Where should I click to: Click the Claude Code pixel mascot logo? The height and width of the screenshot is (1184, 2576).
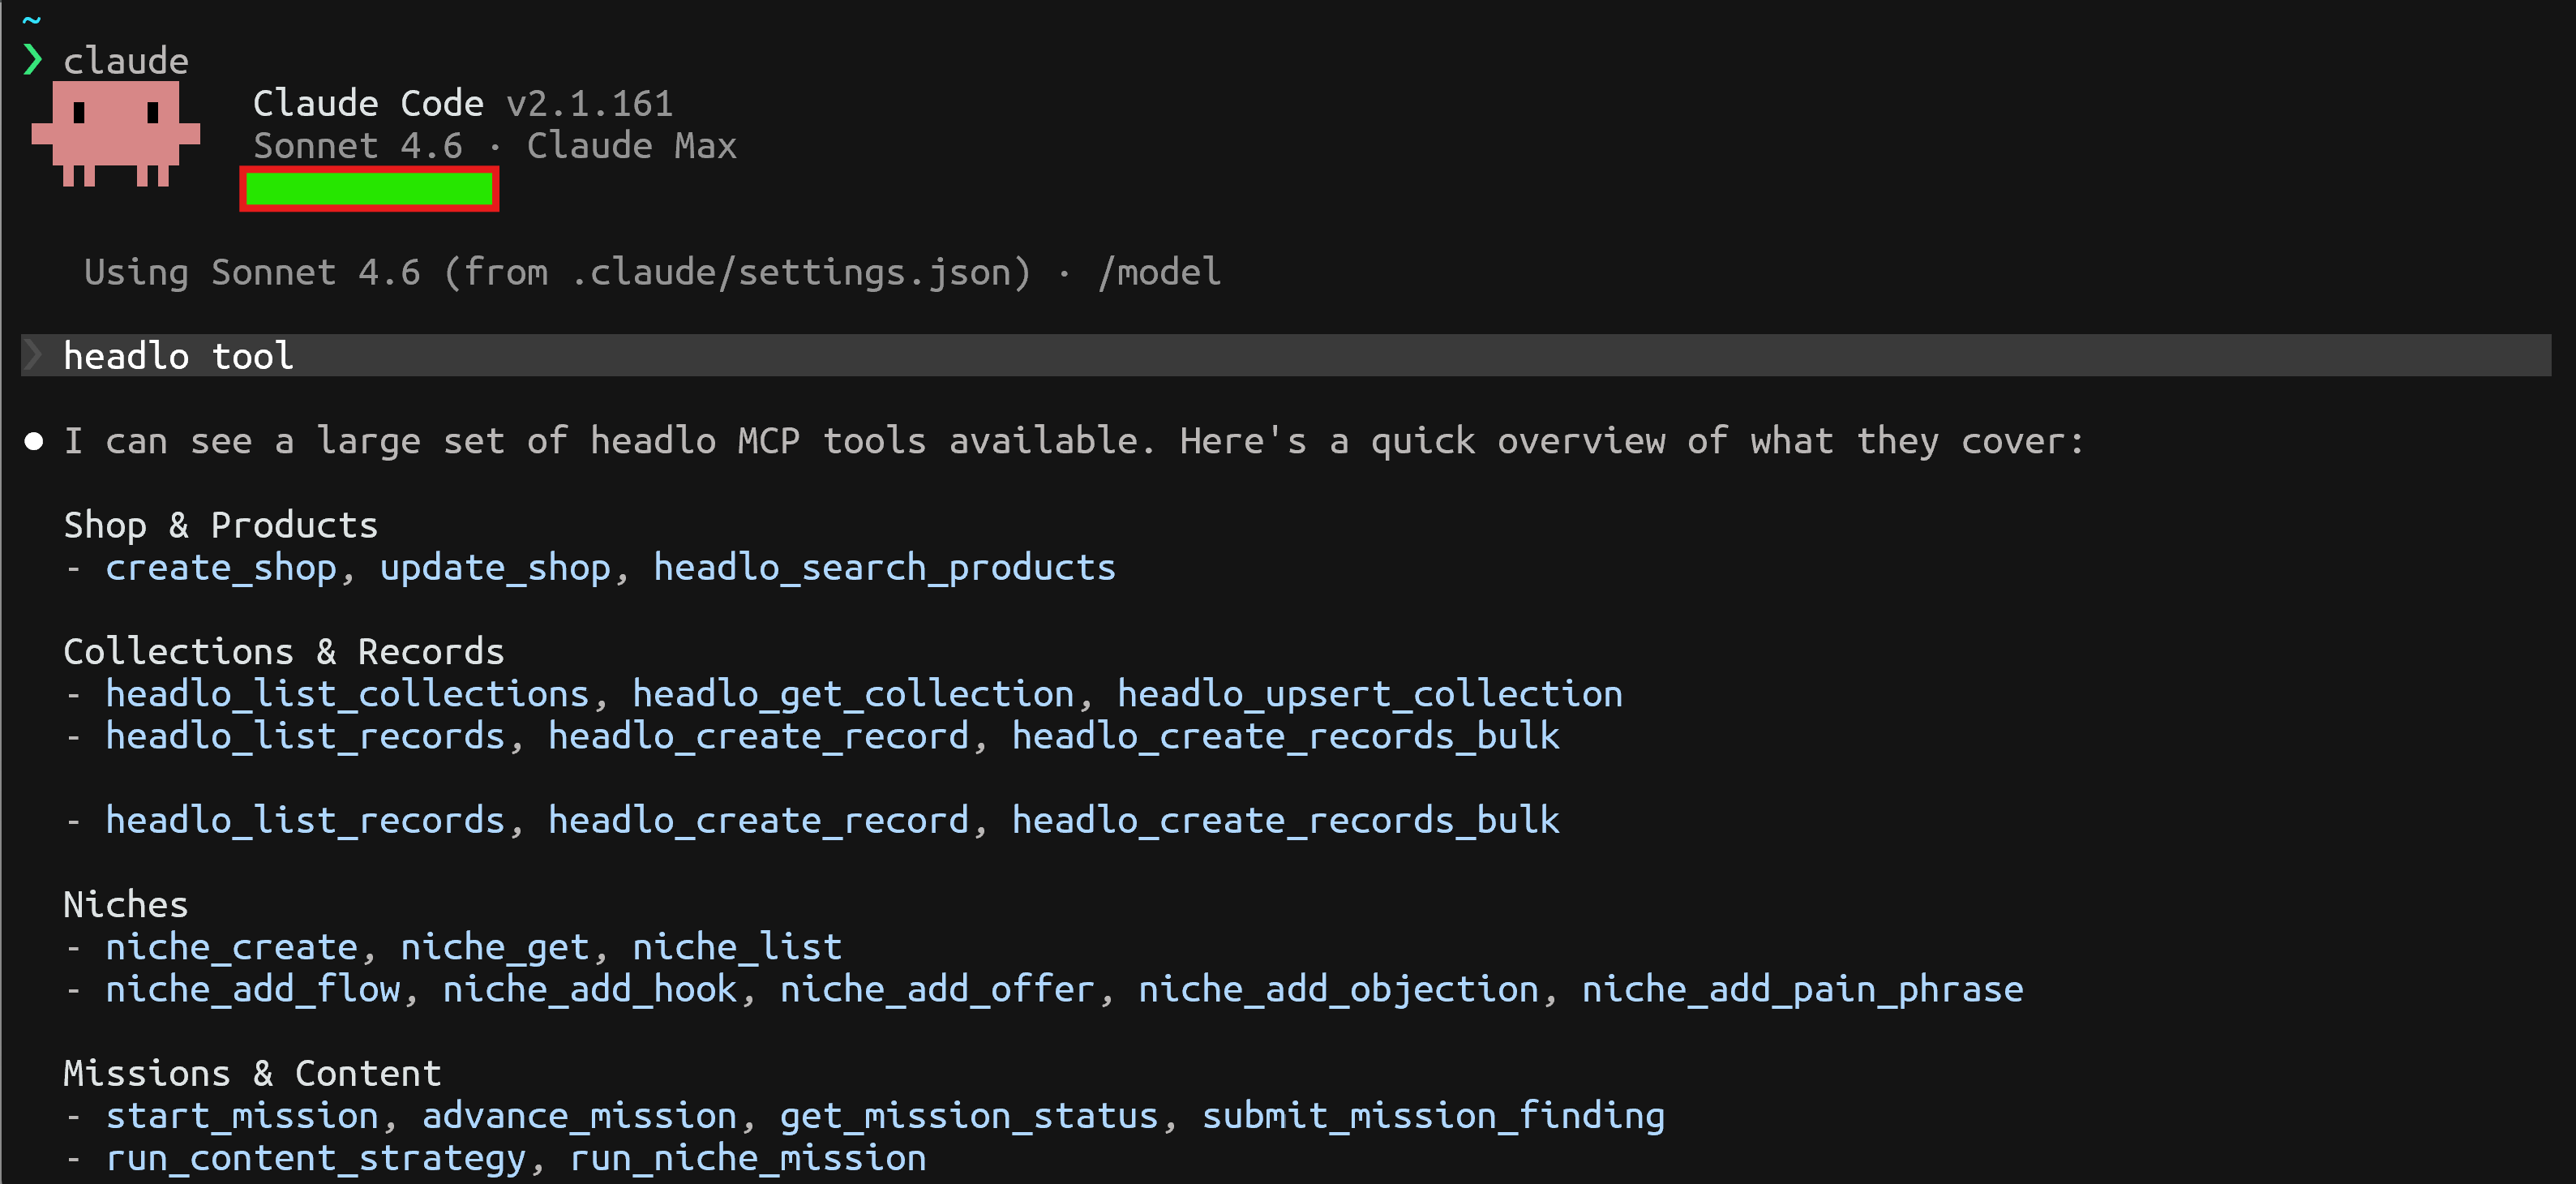pos(115,133)
